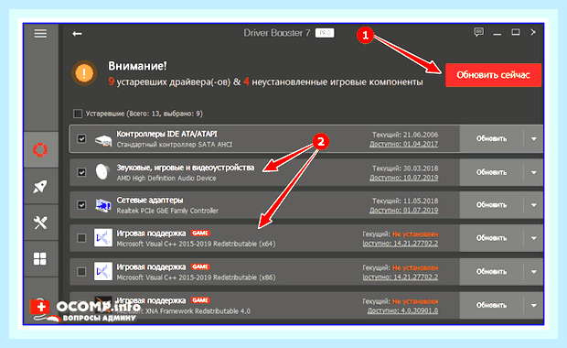Check the Visual C++ x64 checkbox
567x348 pixels.
tap(81, 238)
